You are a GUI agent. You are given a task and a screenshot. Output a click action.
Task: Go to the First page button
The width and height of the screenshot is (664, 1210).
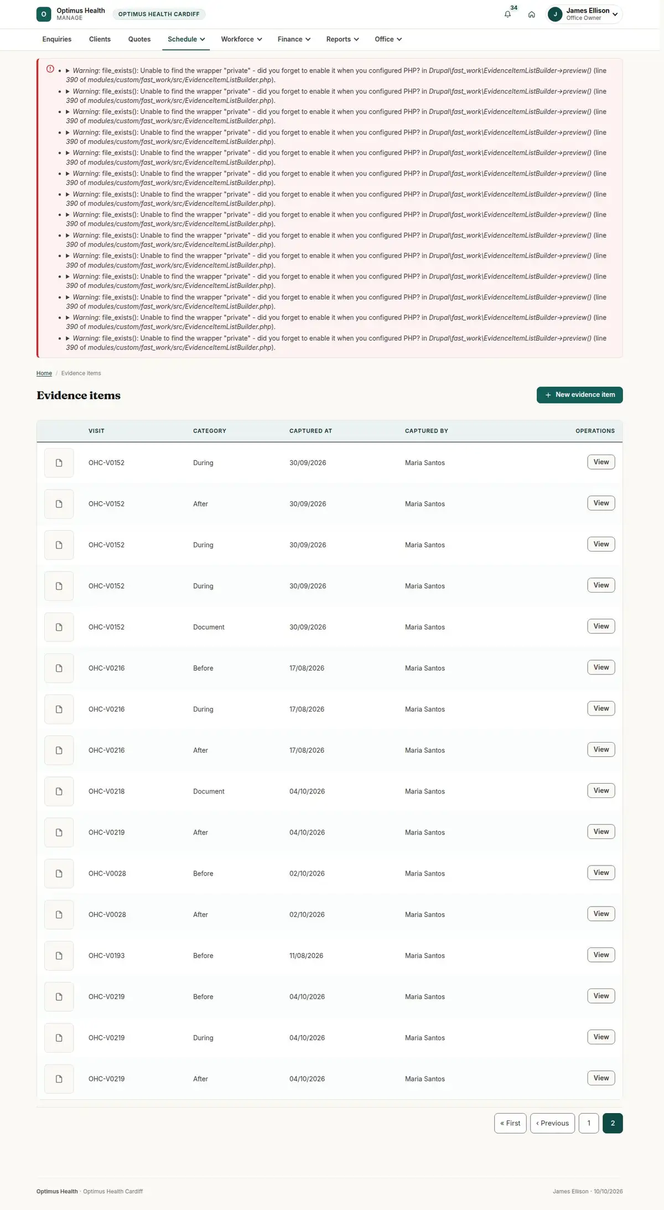tap(510, 1123)
